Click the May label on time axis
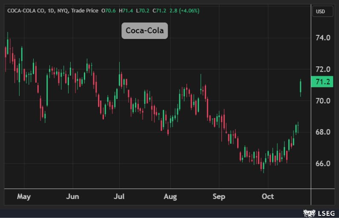The height and width of the screenshot is (218, 339). click(24, 197)
